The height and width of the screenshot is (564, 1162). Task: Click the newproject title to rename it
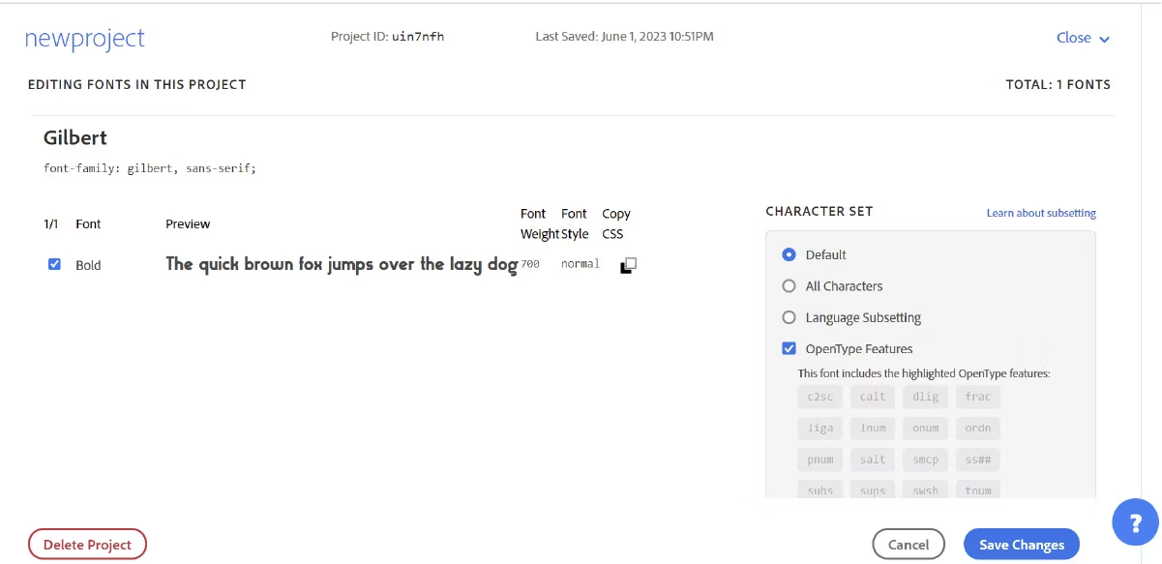click(84, 38)
